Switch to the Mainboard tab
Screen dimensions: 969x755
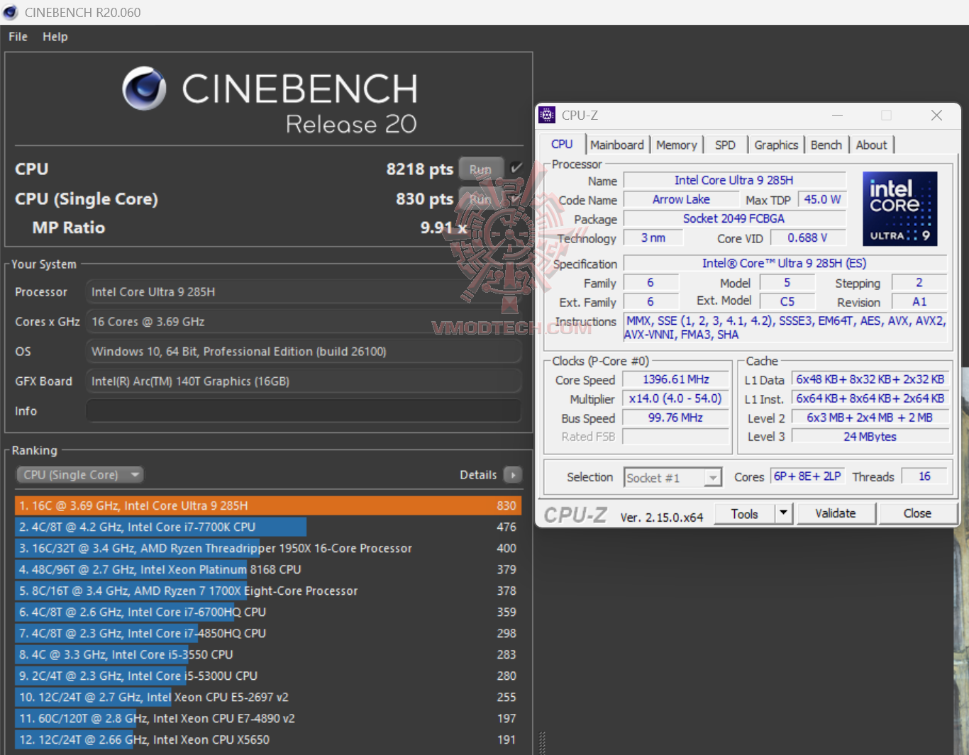(x=617, y=145)
